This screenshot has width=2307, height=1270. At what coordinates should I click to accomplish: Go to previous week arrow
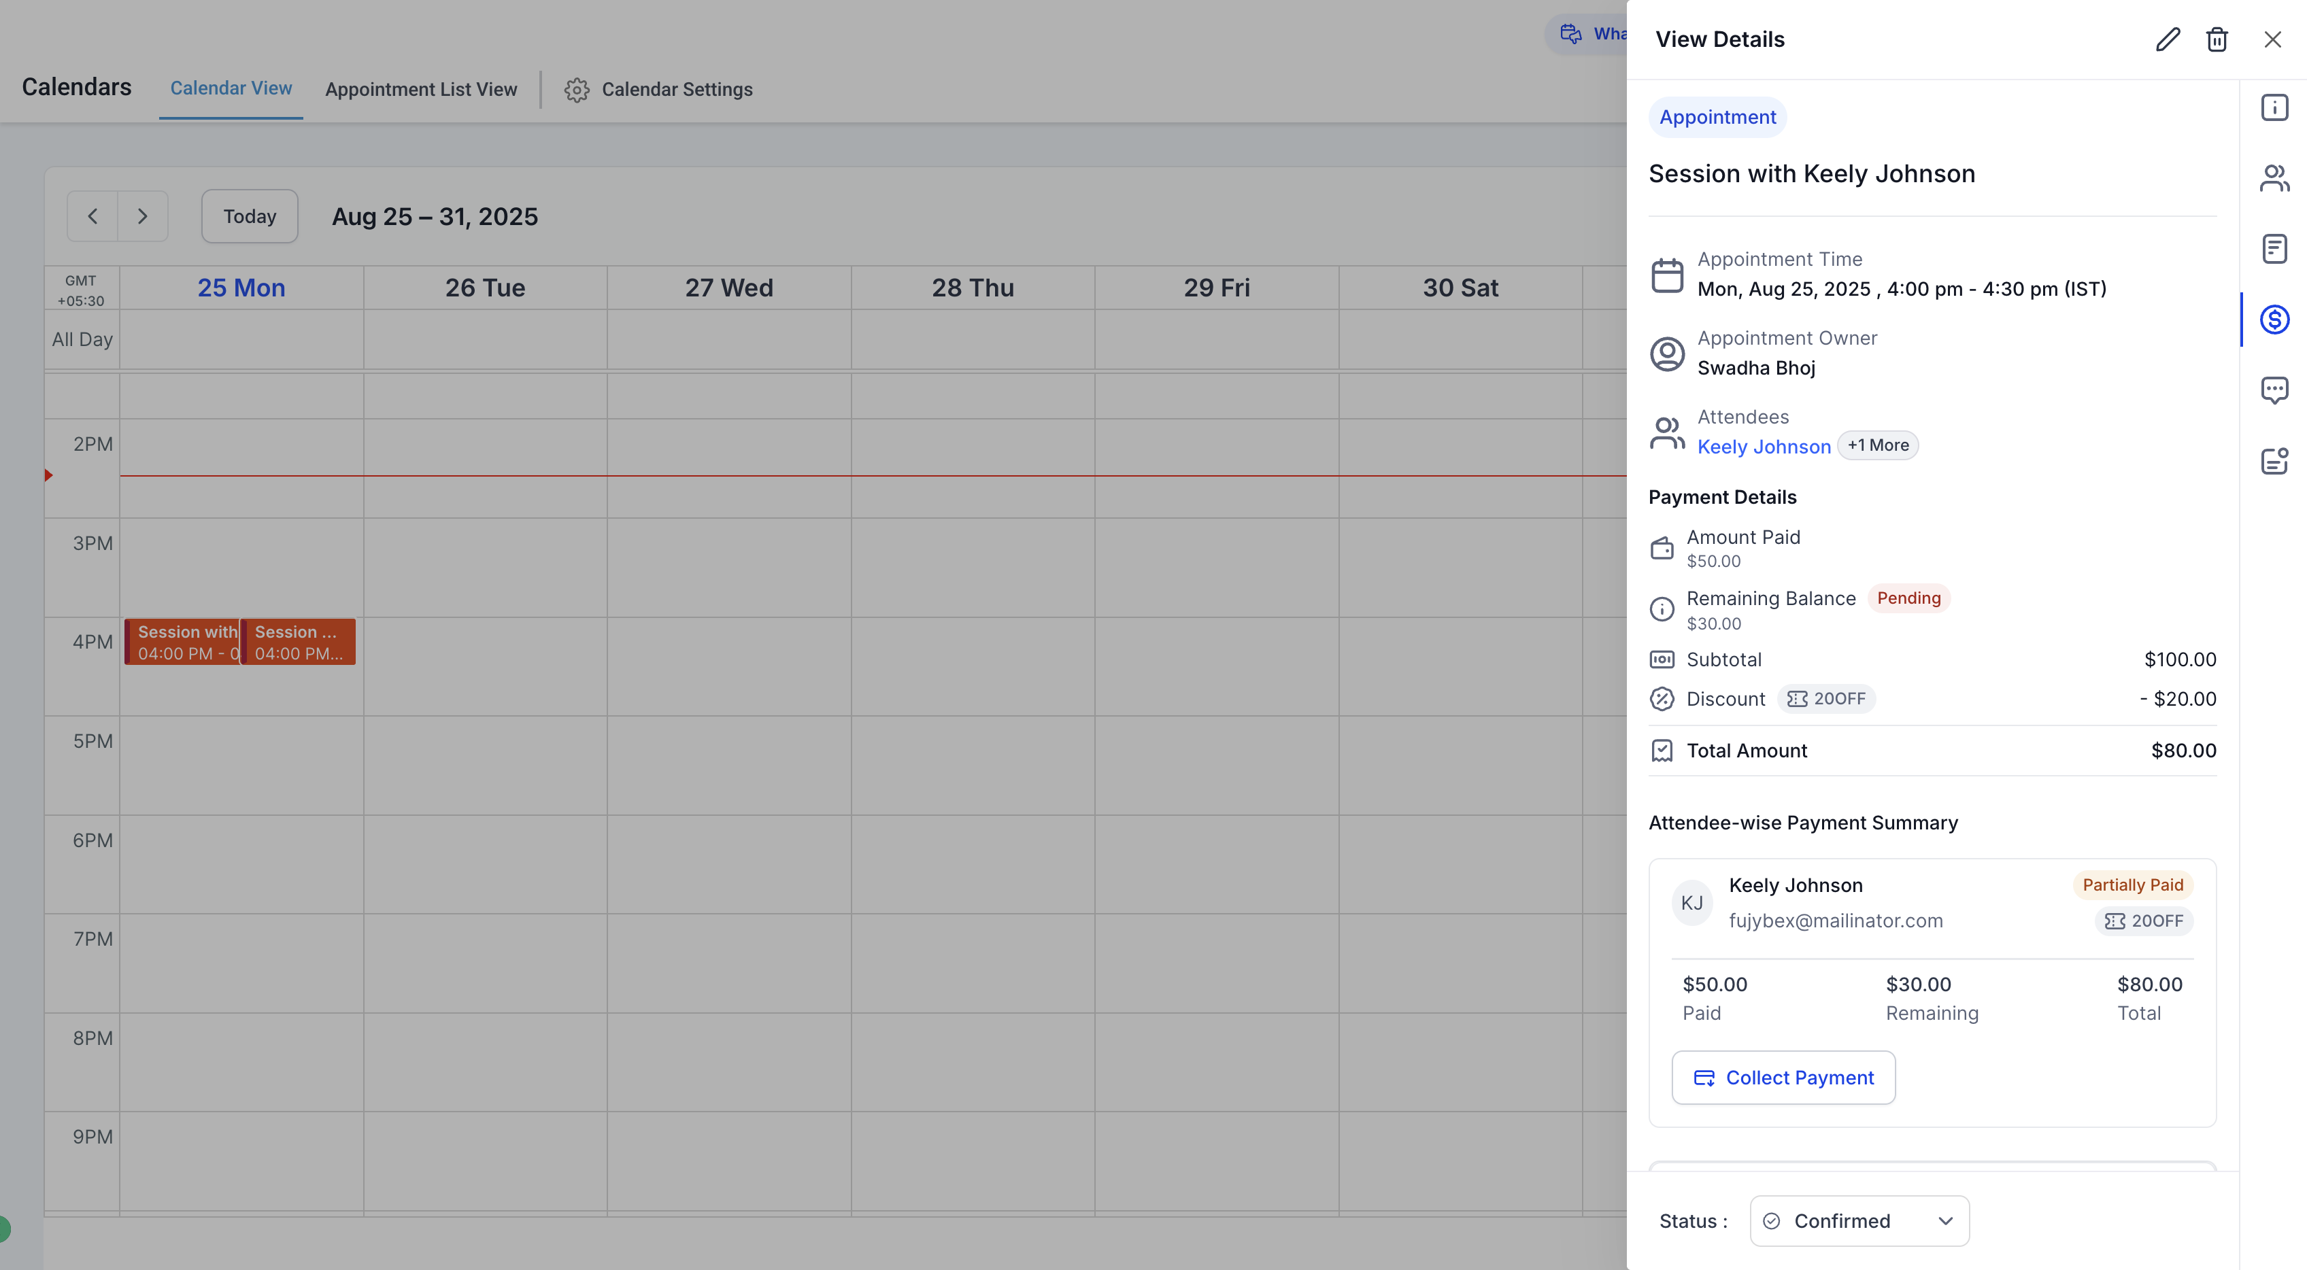coord(92,217)
